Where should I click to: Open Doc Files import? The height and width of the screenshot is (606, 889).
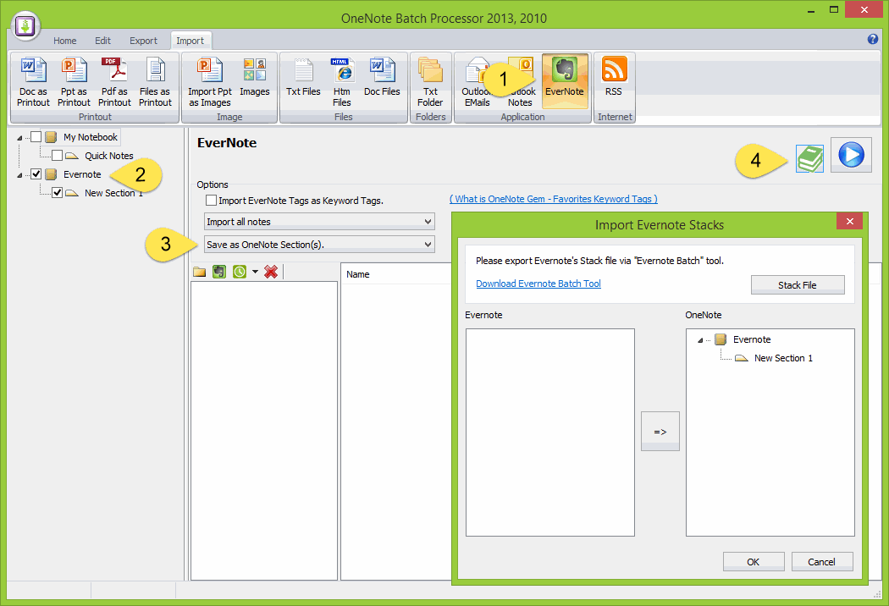tap(382, 76)
